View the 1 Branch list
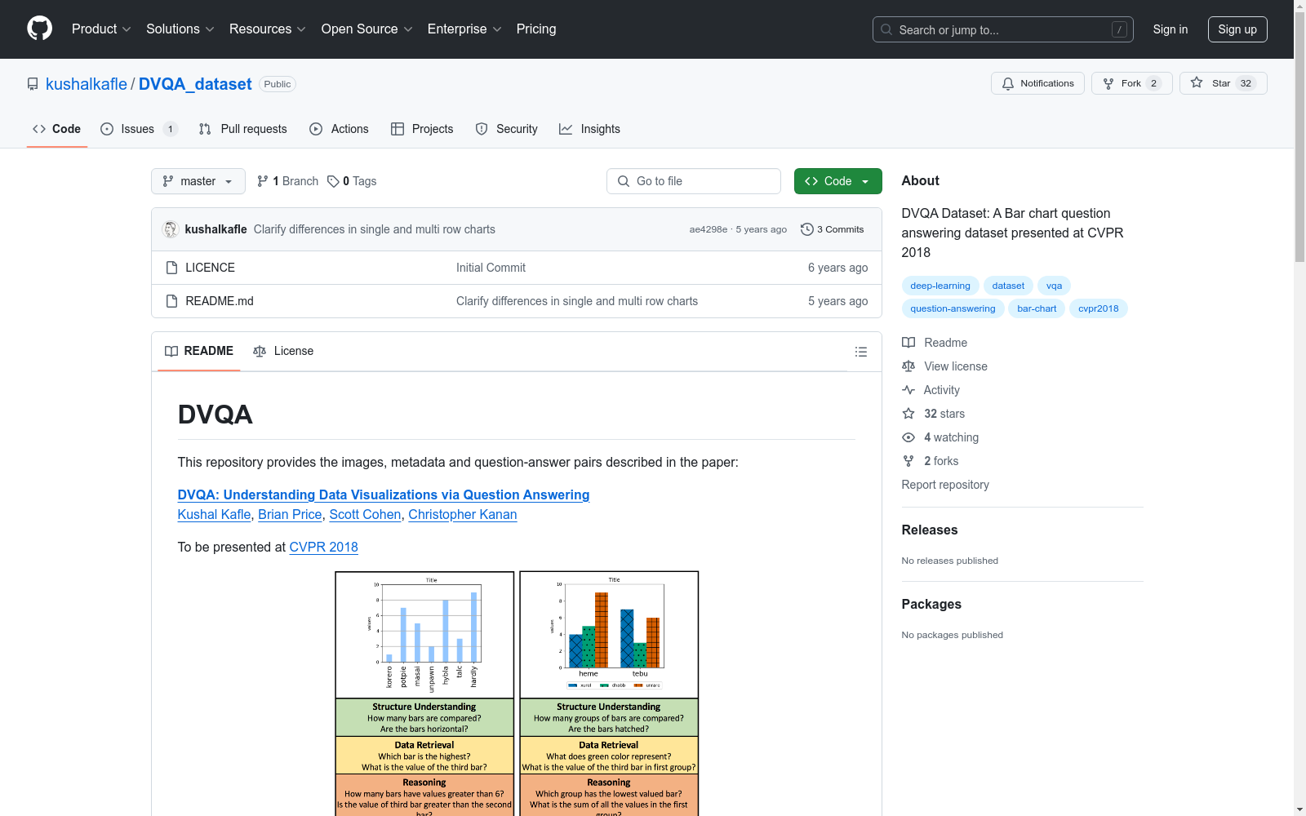The height and width of the screenshot is (816, 1306). point(287,181)
